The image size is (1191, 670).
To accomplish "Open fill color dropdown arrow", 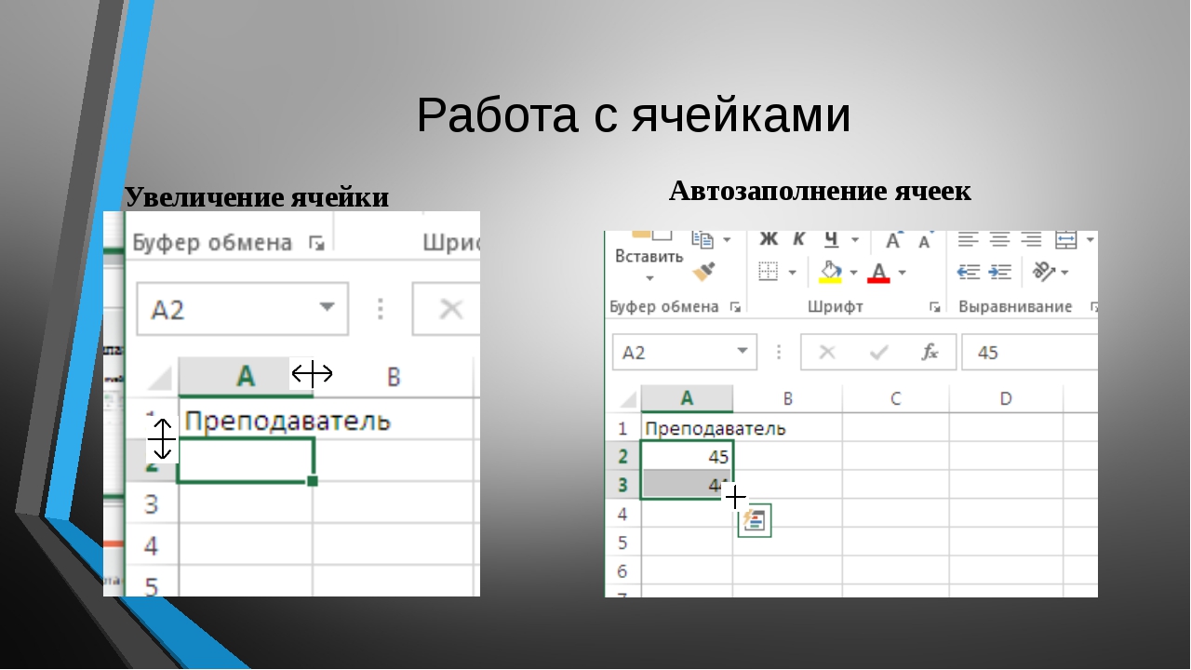I will [x=853, y=273].
